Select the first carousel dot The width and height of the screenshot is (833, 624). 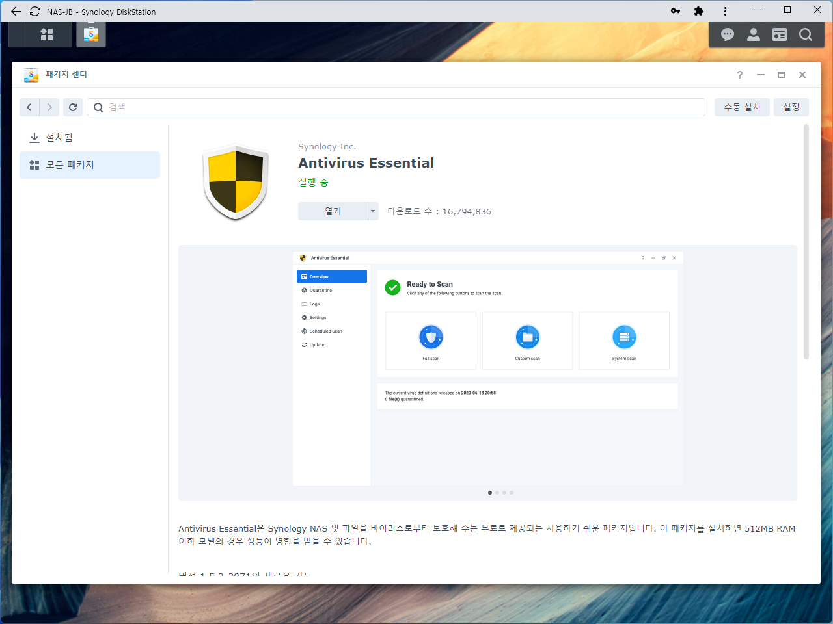(490, 493)
